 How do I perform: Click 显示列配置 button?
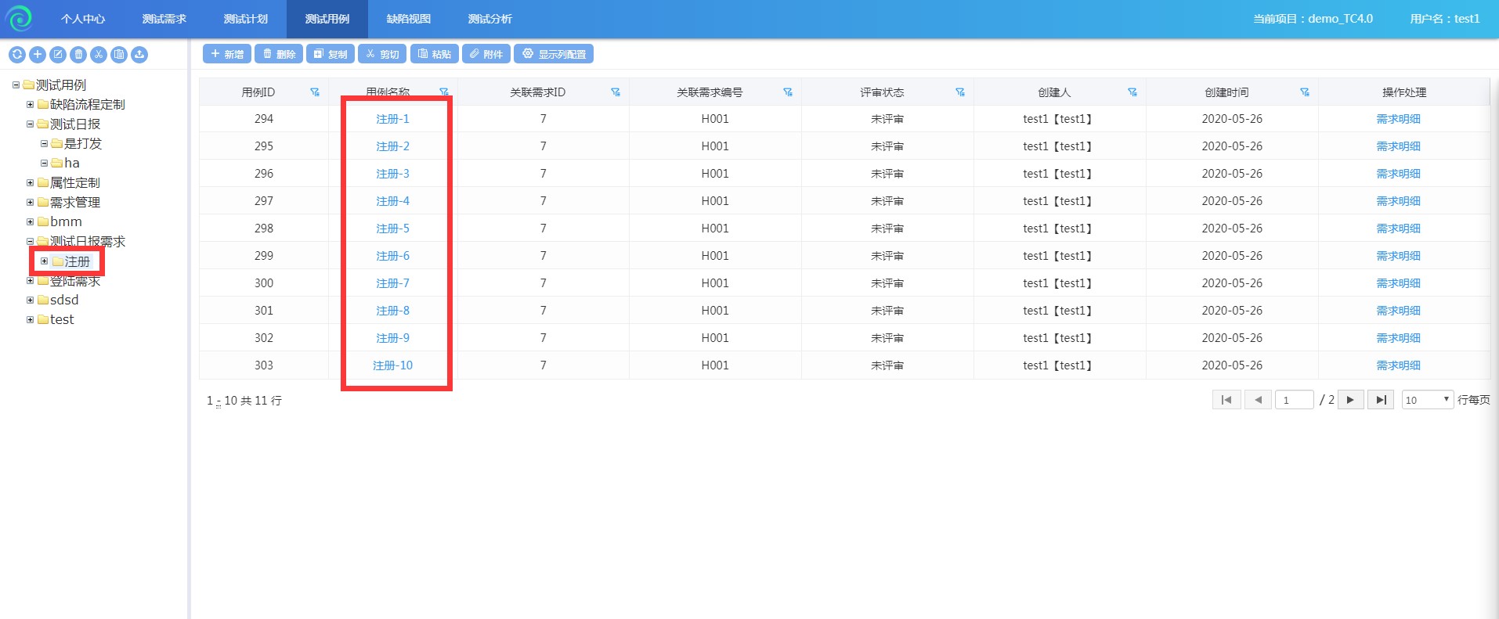click(x=554, y=54)
